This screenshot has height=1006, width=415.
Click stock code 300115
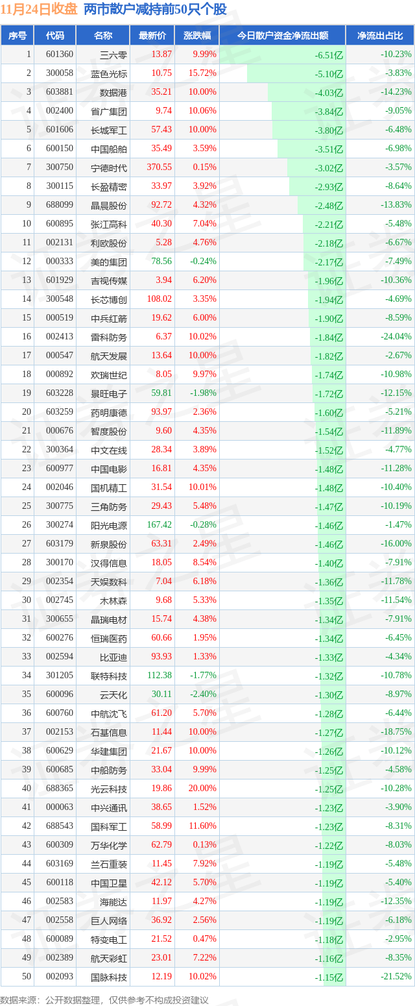pos(60,186)
